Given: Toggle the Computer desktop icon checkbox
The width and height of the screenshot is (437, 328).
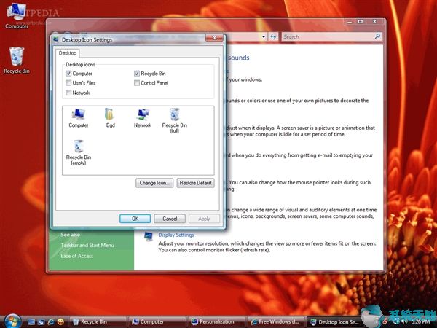Looking at the screenshot, I should pyautogui.click(x=68, y=74).
